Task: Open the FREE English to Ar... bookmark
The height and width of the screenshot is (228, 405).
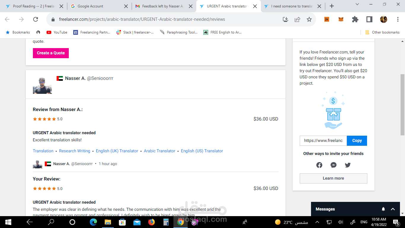Action: click(x=222, y=32)
